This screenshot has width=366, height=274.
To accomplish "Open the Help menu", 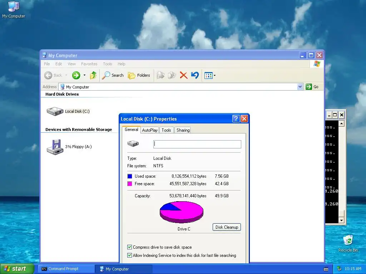I will 122,64.
